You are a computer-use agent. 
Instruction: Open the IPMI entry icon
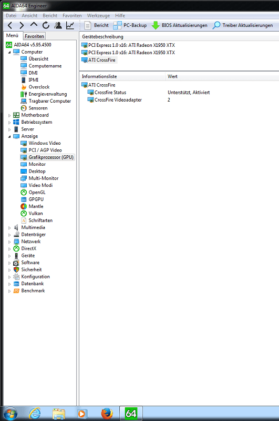click(x=24, y=80)
